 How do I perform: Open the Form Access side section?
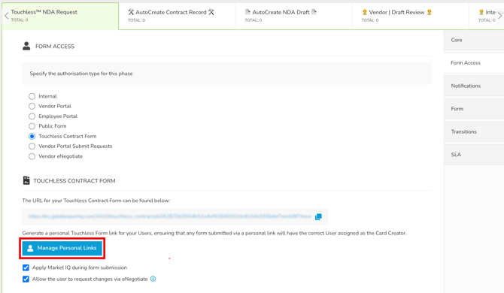(x=474, y=63)
